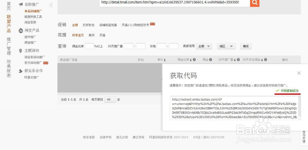Open the 地区 dropdown
The image size is (308, 150).
tap(226, 46)
